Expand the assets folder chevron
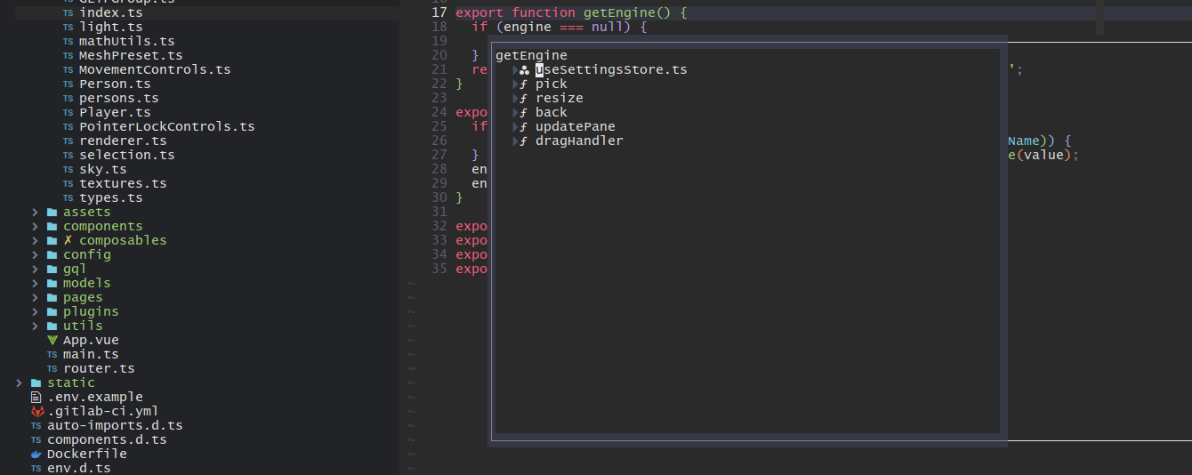The image size is (1192, 475). (x=36, y=213)
